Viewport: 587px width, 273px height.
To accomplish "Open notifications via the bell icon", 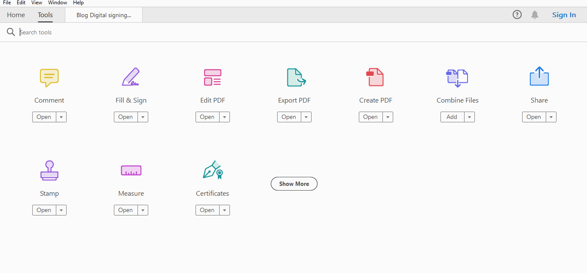I will tap(535, 14).
